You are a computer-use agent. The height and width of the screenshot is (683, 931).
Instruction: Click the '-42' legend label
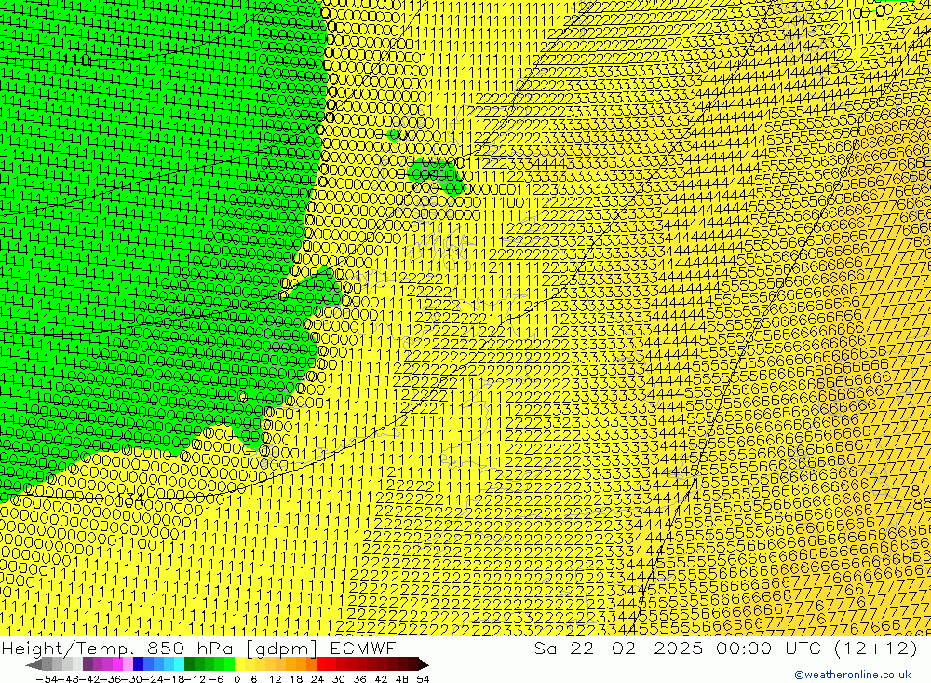[90, 679]
